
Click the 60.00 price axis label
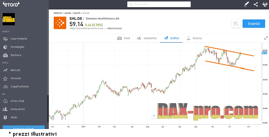click(x=265, y=50)
